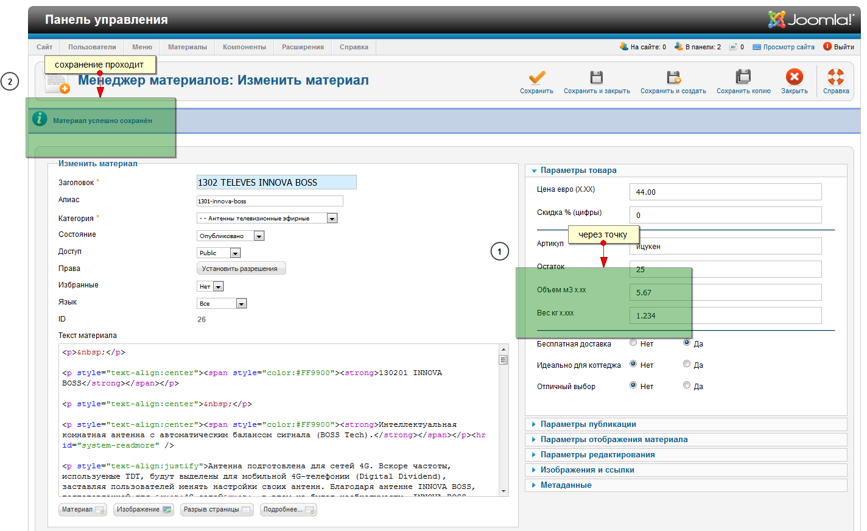The height and width of the screenshot is (531, 867).
Task: Select Нет for Бесплатная доставка
Action: point(633,343)
